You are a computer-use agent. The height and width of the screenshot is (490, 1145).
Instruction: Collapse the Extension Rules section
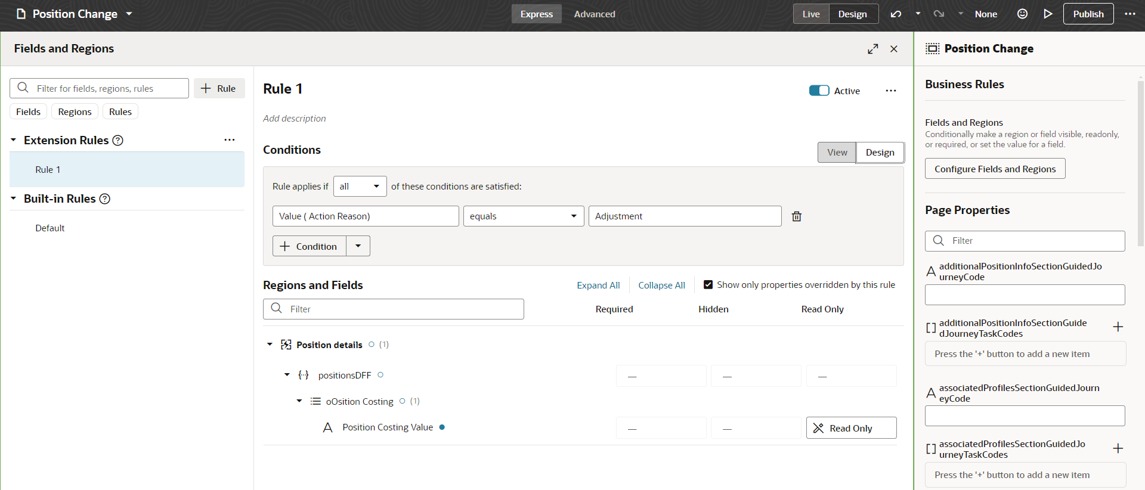[14, 140]
